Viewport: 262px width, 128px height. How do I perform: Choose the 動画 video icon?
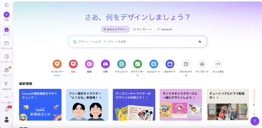(x=89, y=64)
